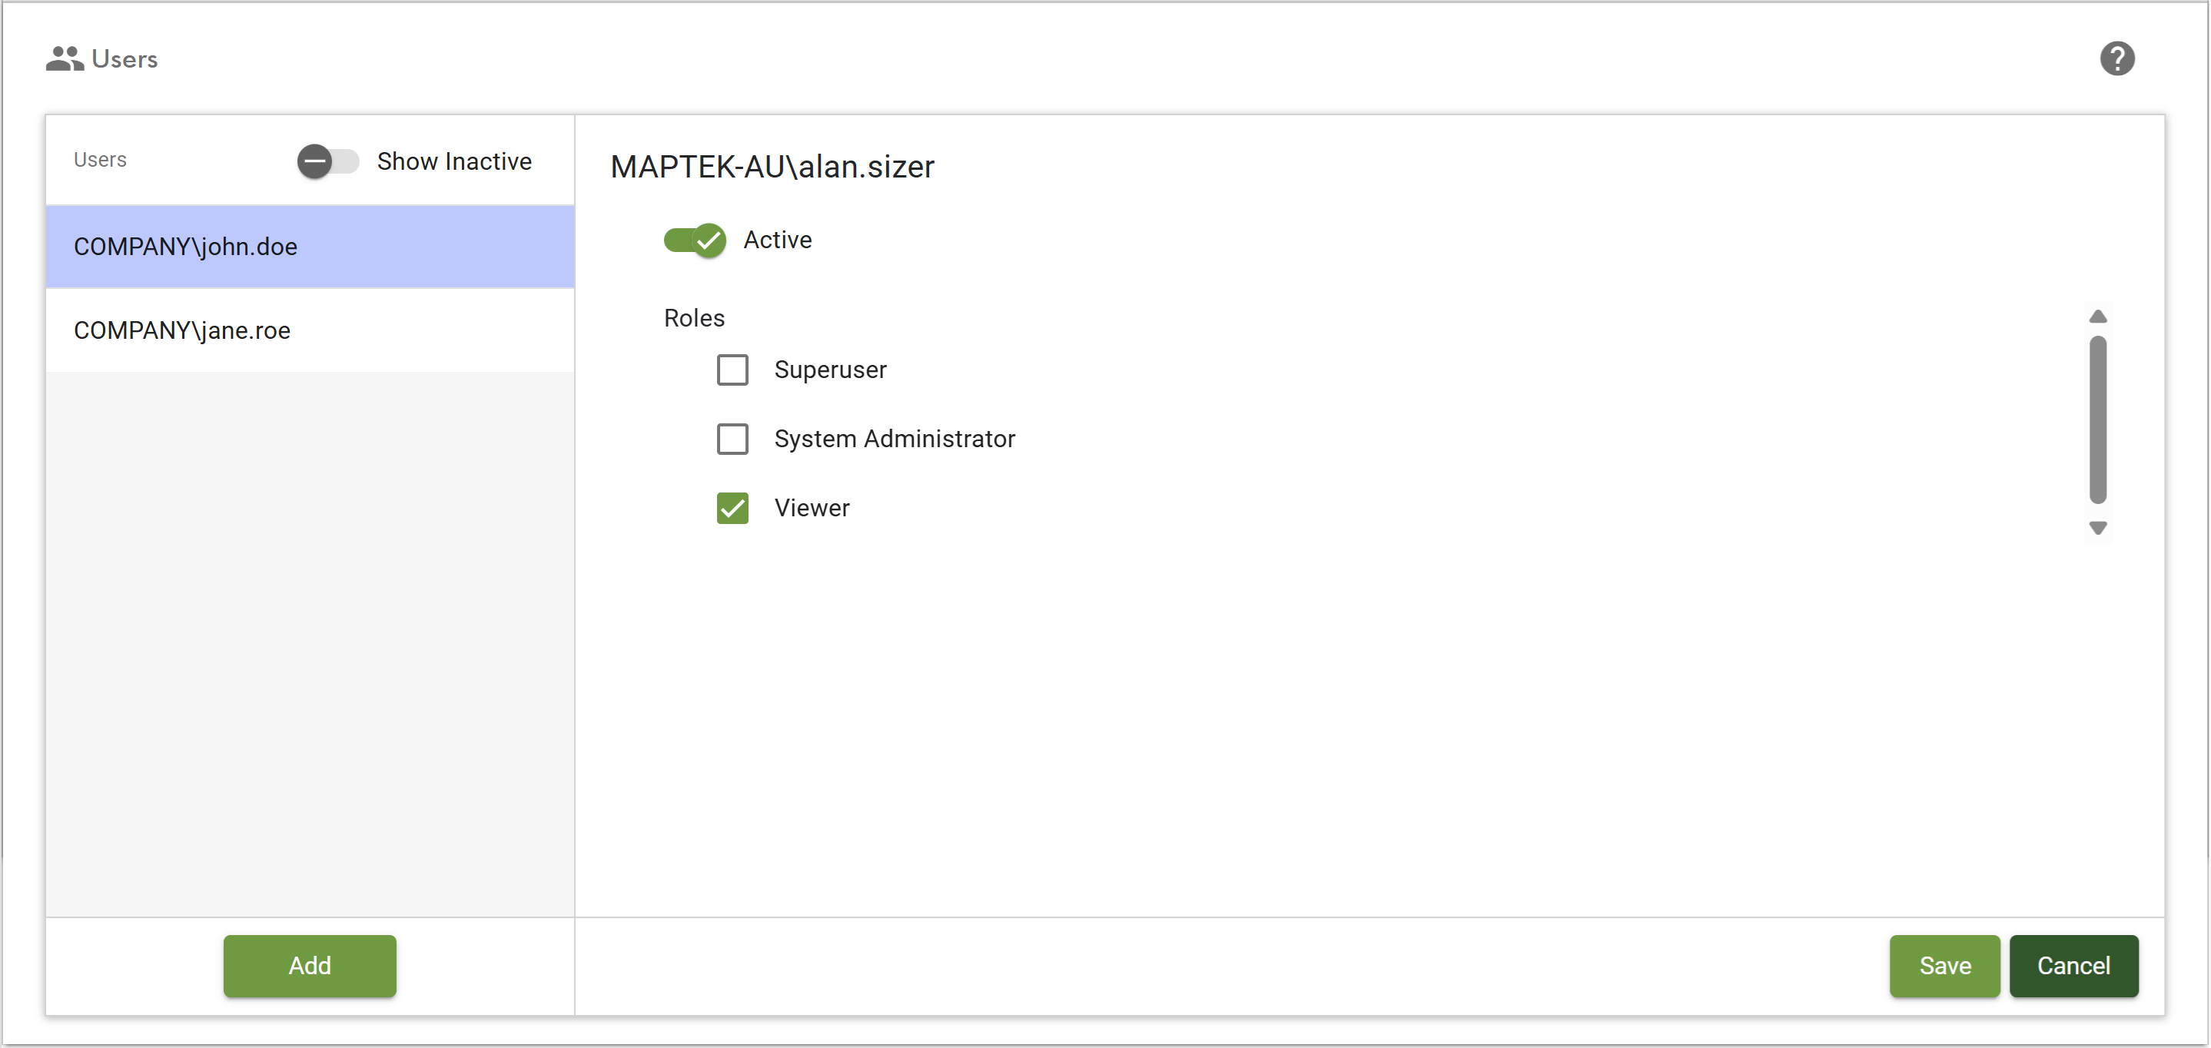Click the MAPTEK-AU\alan.sizer username heading
The image size is (2211, 1048).
[772, 167]
